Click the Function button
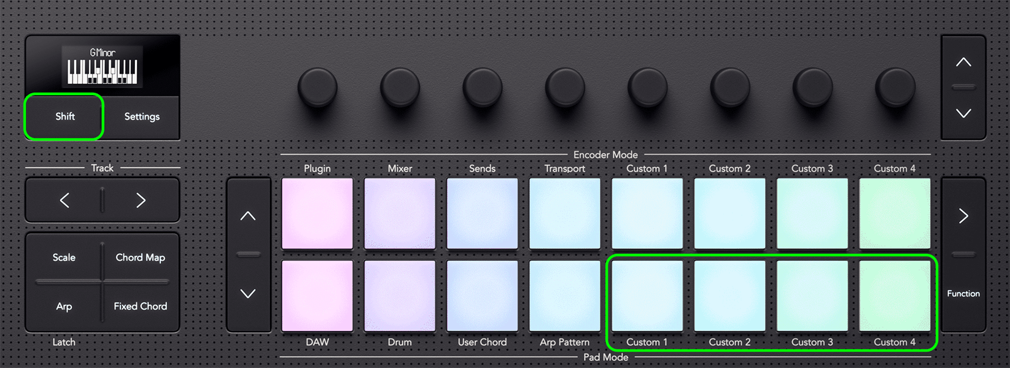The width and height of the screenshot is (1010, 368). (963, 294)
